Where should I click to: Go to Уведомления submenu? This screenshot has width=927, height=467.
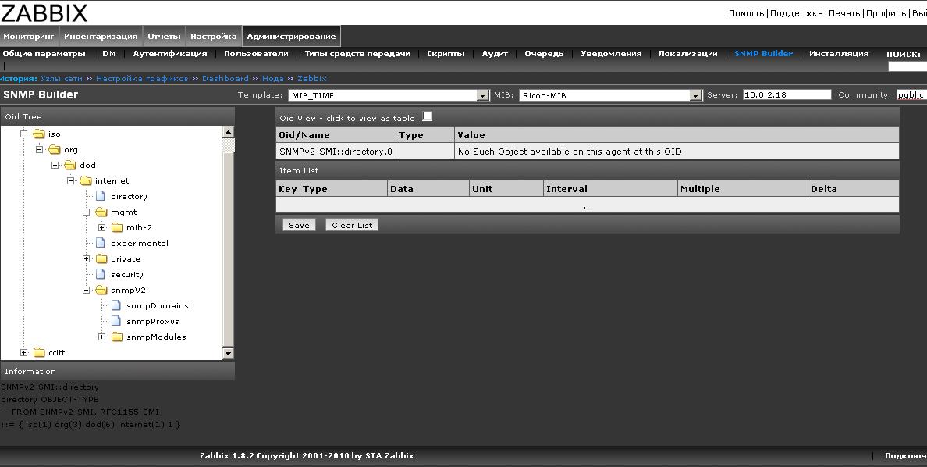point(611,53)
